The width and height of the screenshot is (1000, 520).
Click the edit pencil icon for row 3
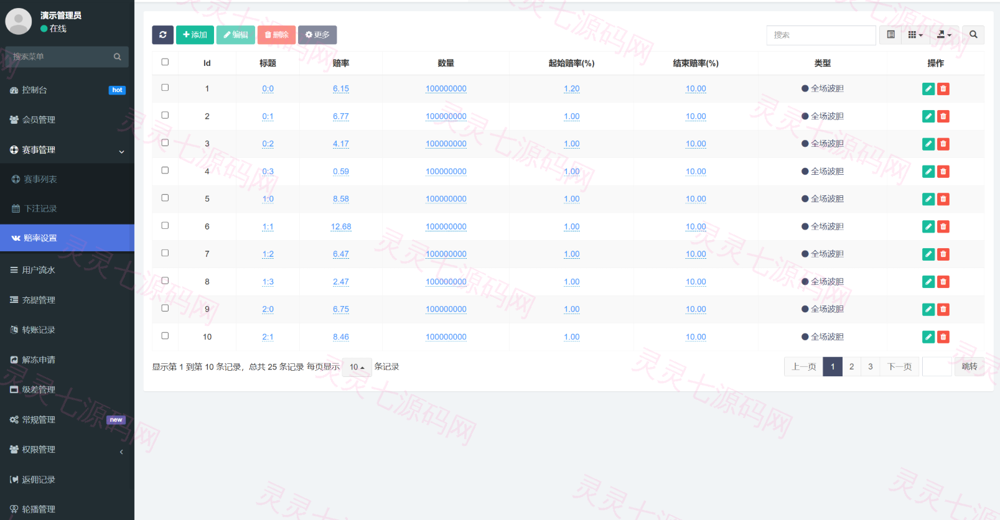click(928, 144)
